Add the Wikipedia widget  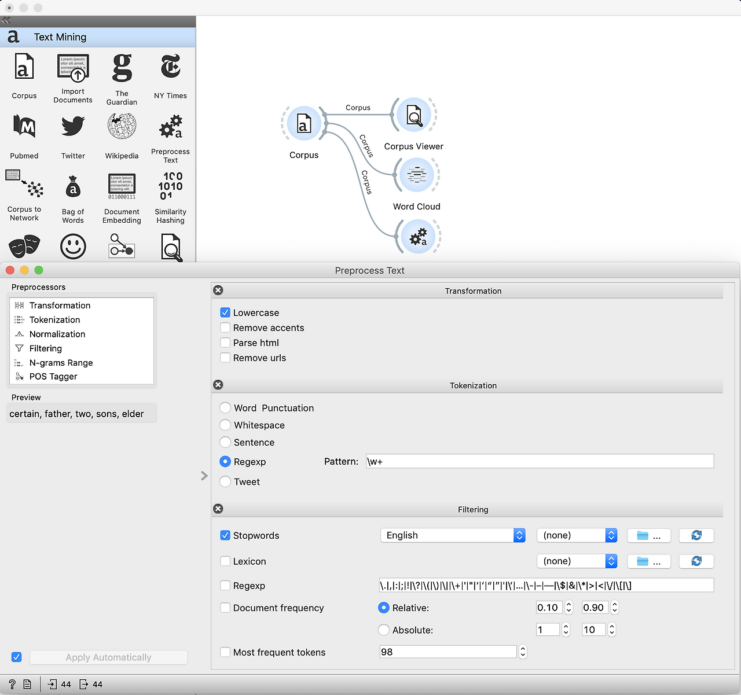tap(122, 137)
